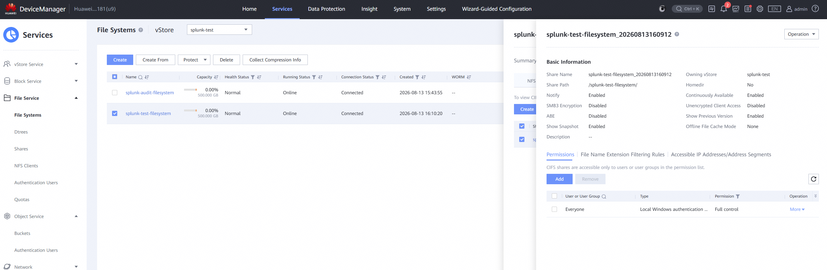Sort by Running Status column
This screenshot has width=827, height=270.
(321, 77)
